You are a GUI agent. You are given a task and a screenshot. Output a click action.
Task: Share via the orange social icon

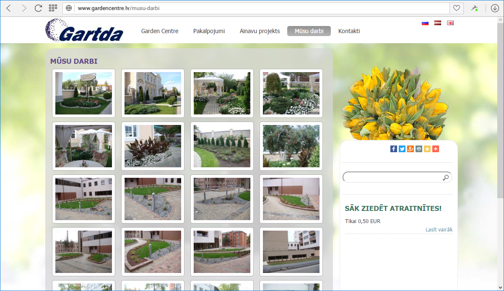[410, 149]
